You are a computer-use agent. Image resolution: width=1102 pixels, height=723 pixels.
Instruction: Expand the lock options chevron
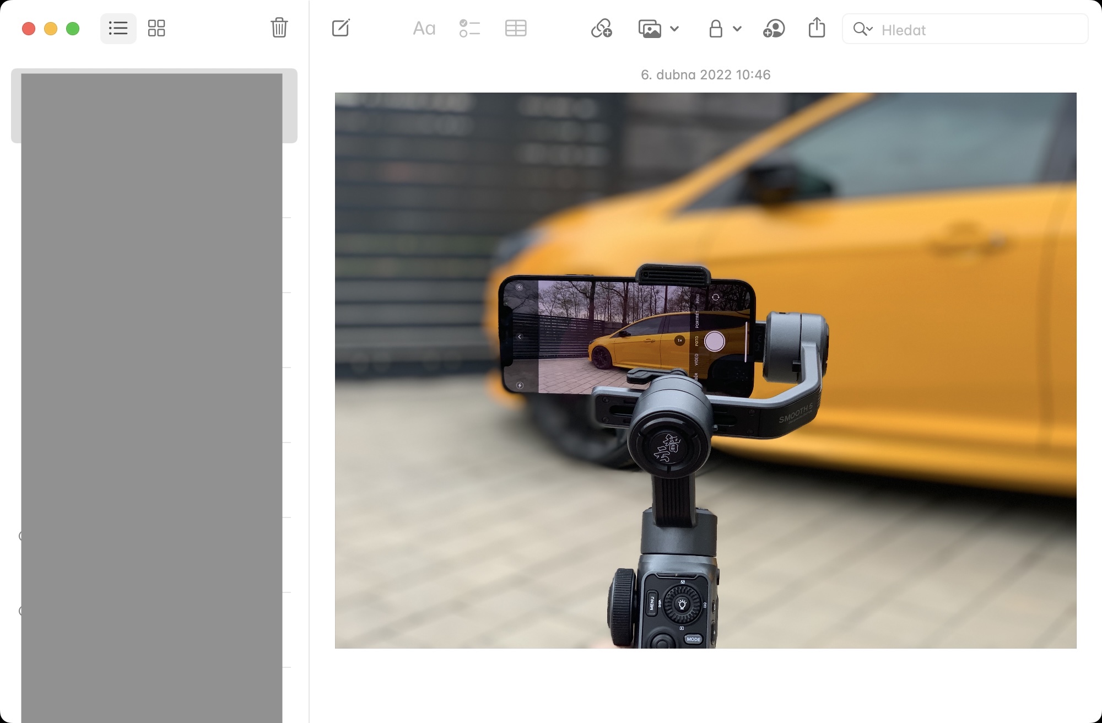point(737,29)
